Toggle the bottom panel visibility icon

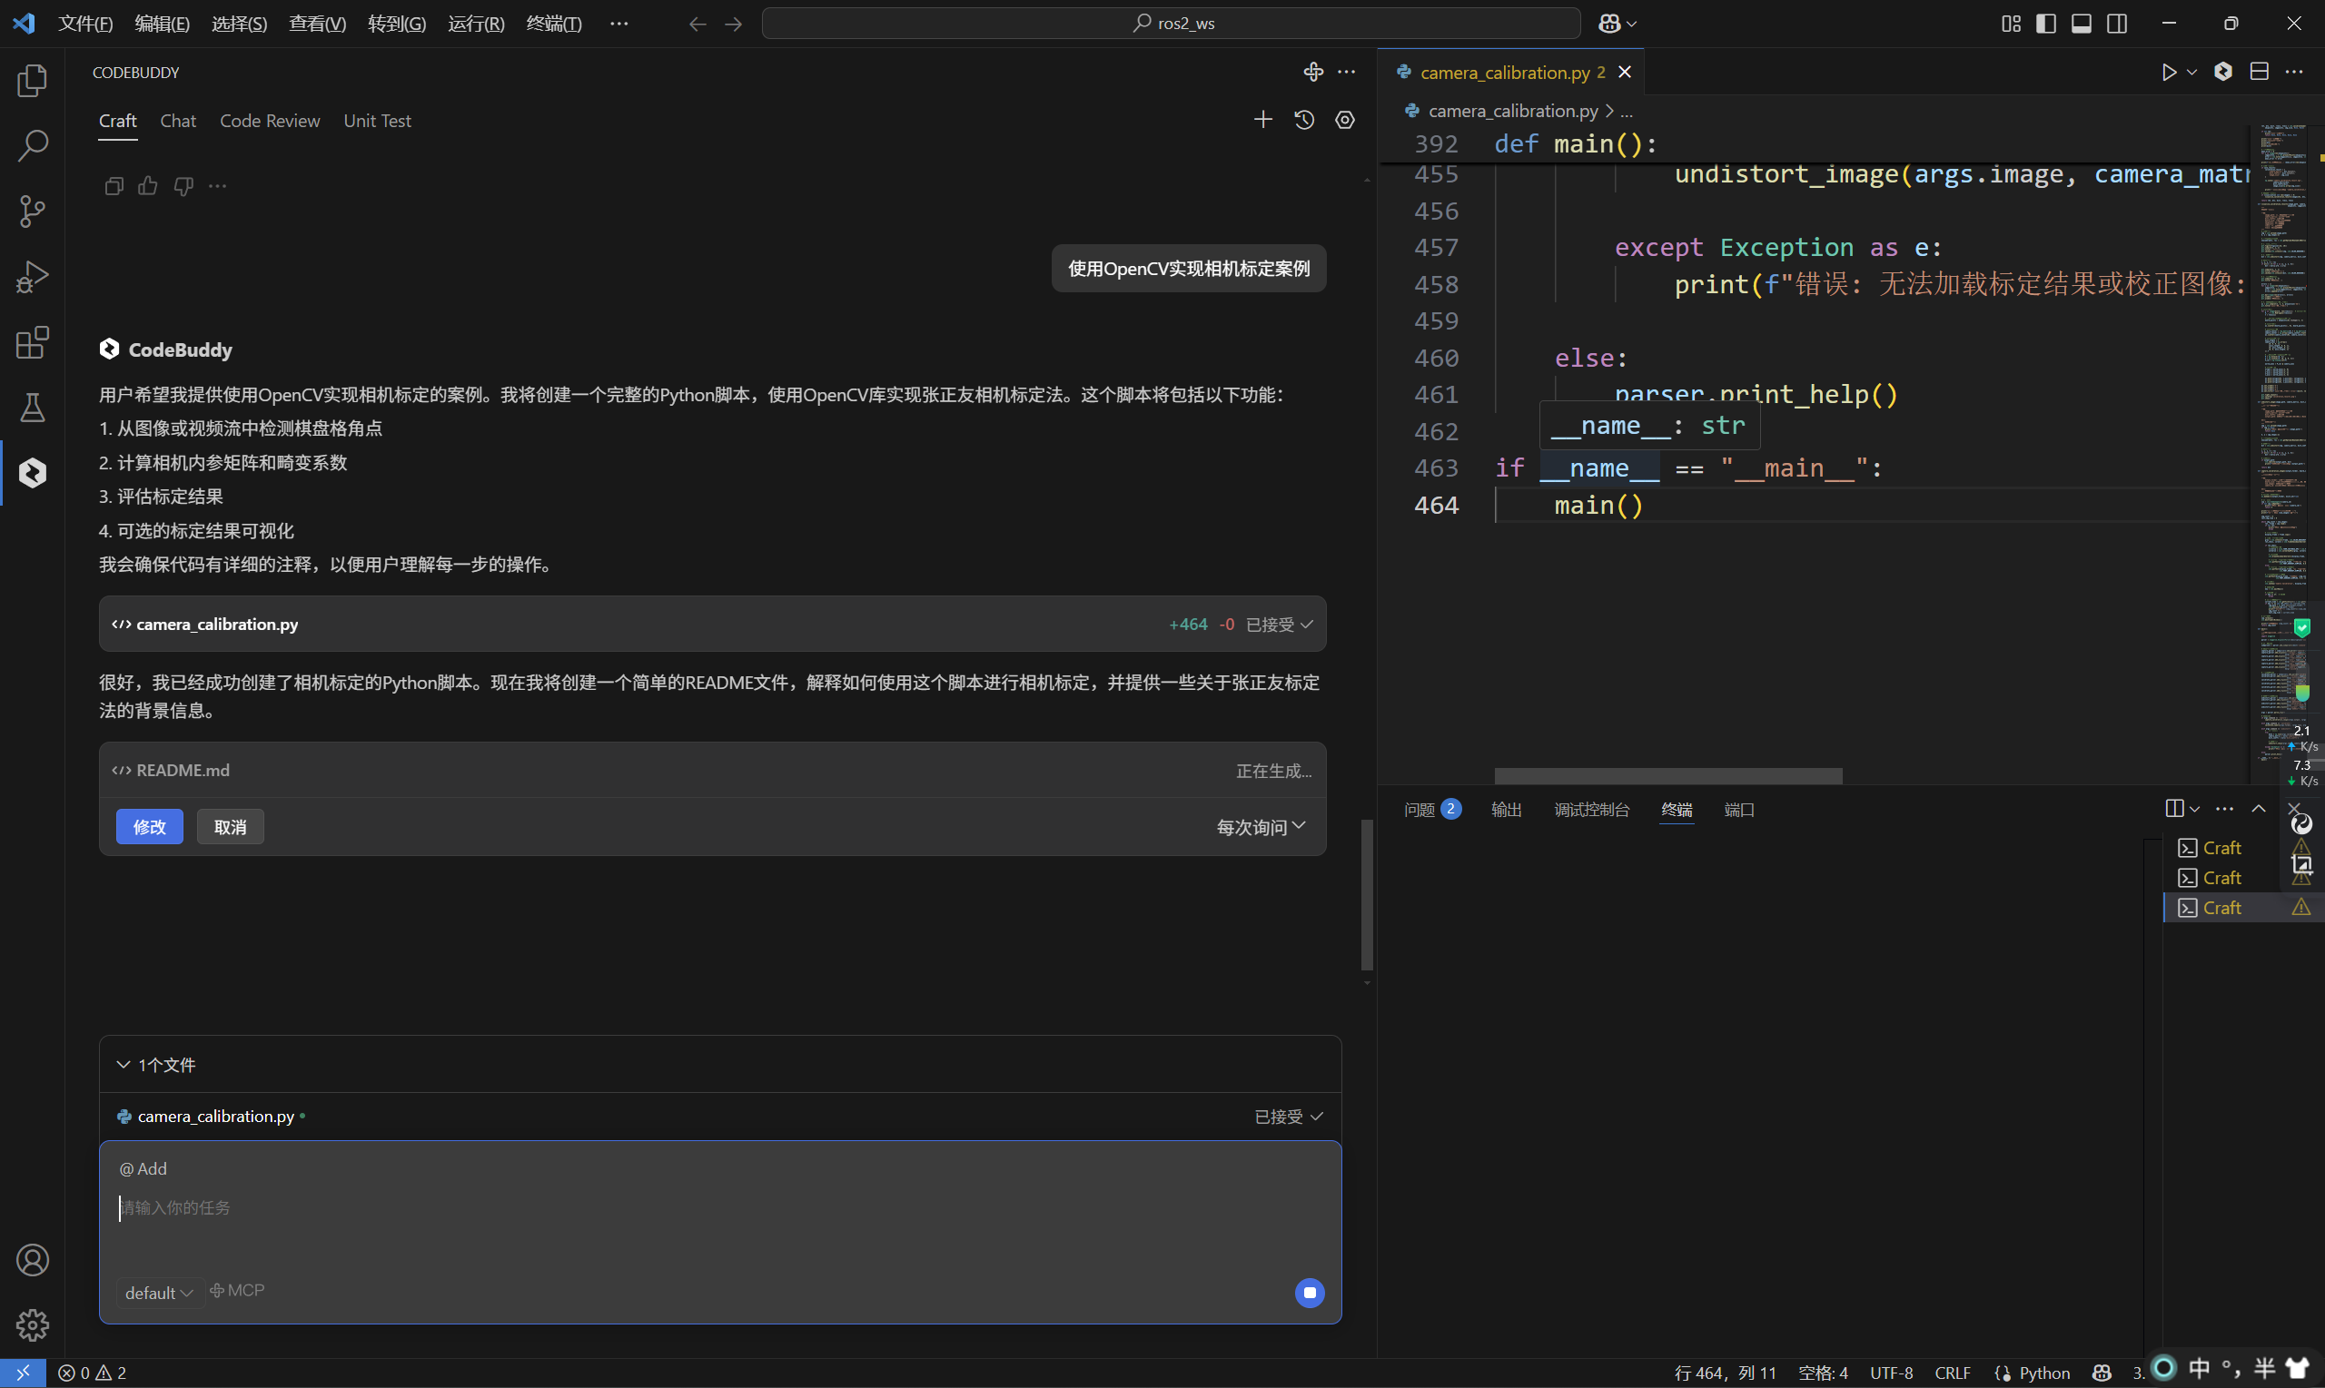pyautogui.click(x=2081, y=24)
